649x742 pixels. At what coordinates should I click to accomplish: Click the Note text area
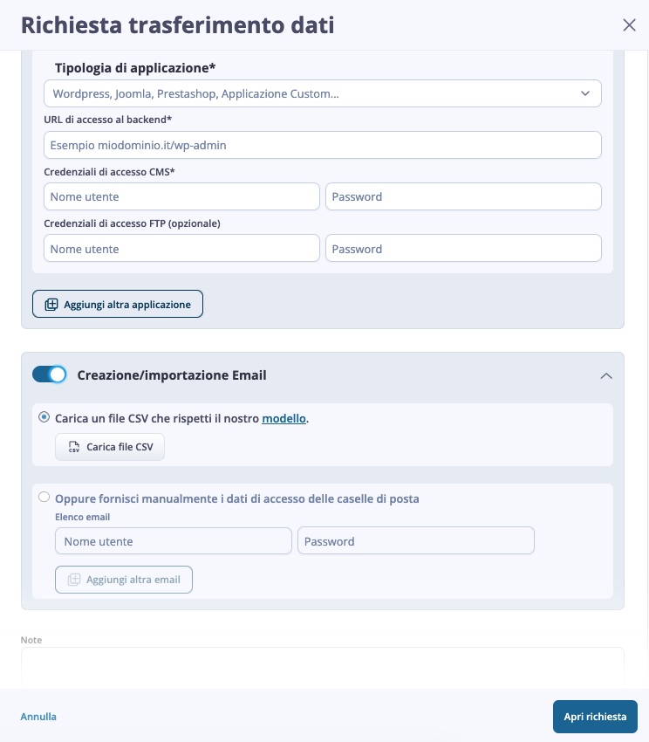pyautogui.click(x=323, y=668)
